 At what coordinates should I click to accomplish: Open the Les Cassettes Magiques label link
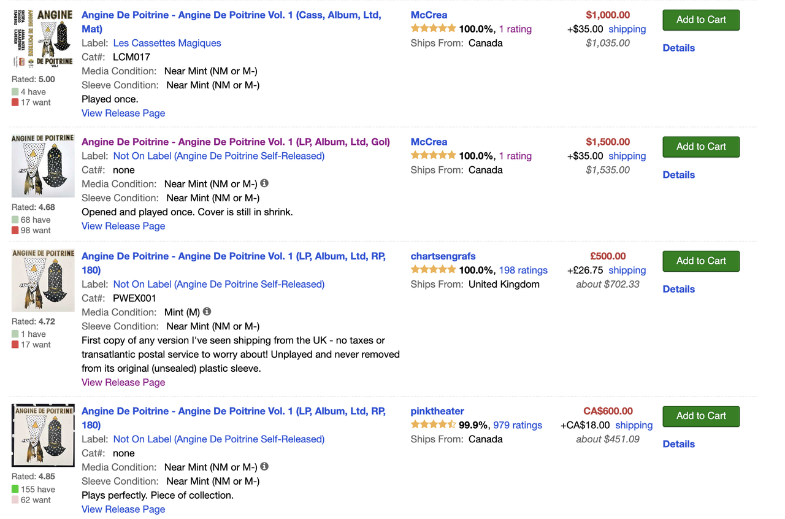(x=167, y=43)
